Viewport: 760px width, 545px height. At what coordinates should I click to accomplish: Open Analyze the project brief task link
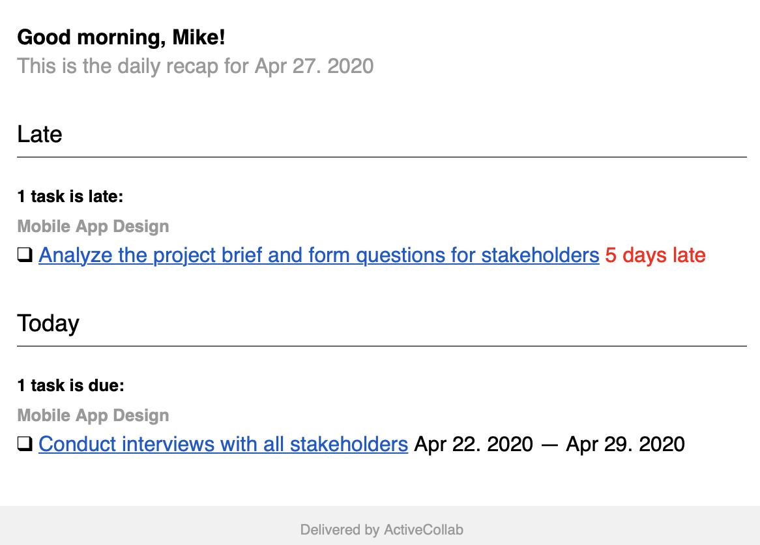(319, 255)
